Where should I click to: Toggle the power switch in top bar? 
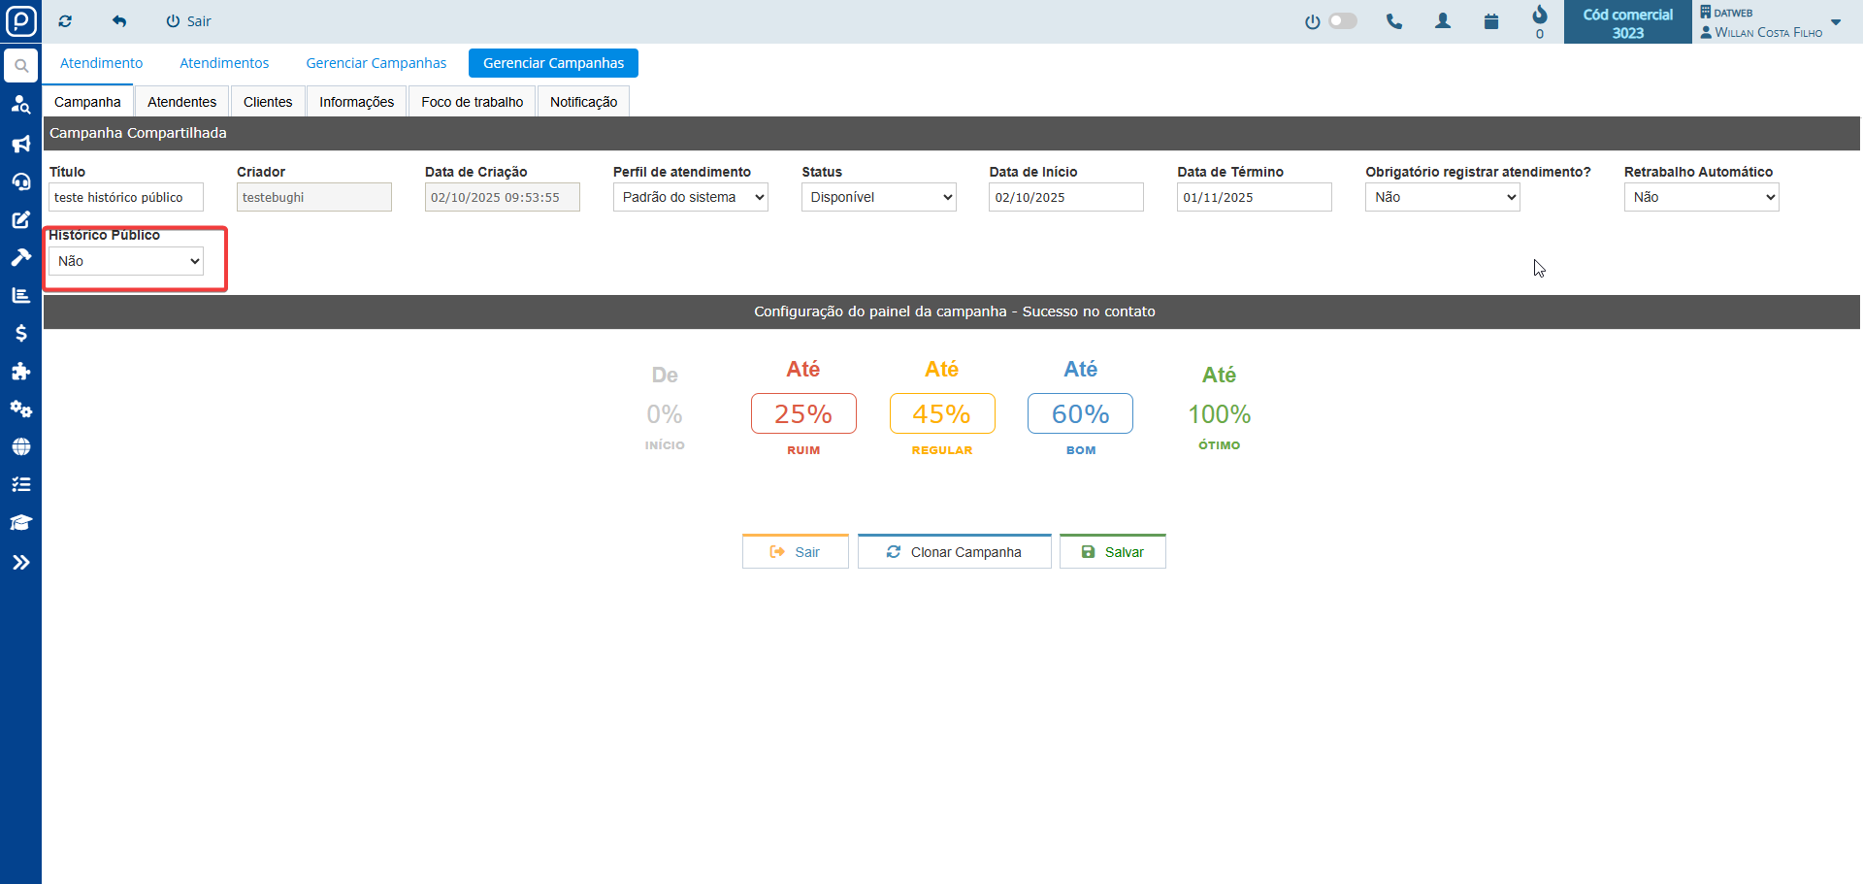(1342, 21)
